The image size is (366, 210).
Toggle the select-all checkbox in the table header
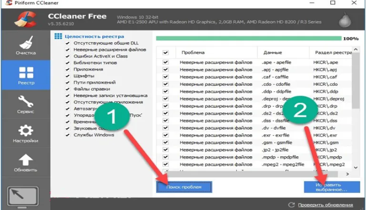[165, 52]
